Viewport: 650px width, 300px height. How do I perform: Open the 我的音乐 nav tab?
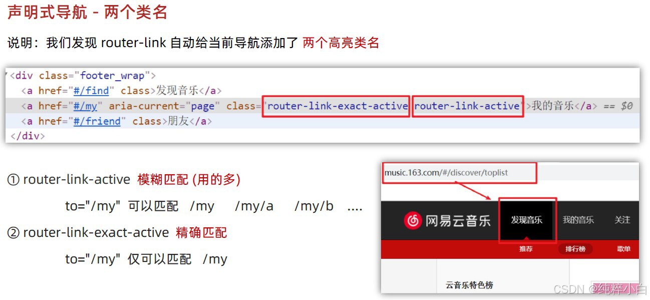click(x=578, y=220)
